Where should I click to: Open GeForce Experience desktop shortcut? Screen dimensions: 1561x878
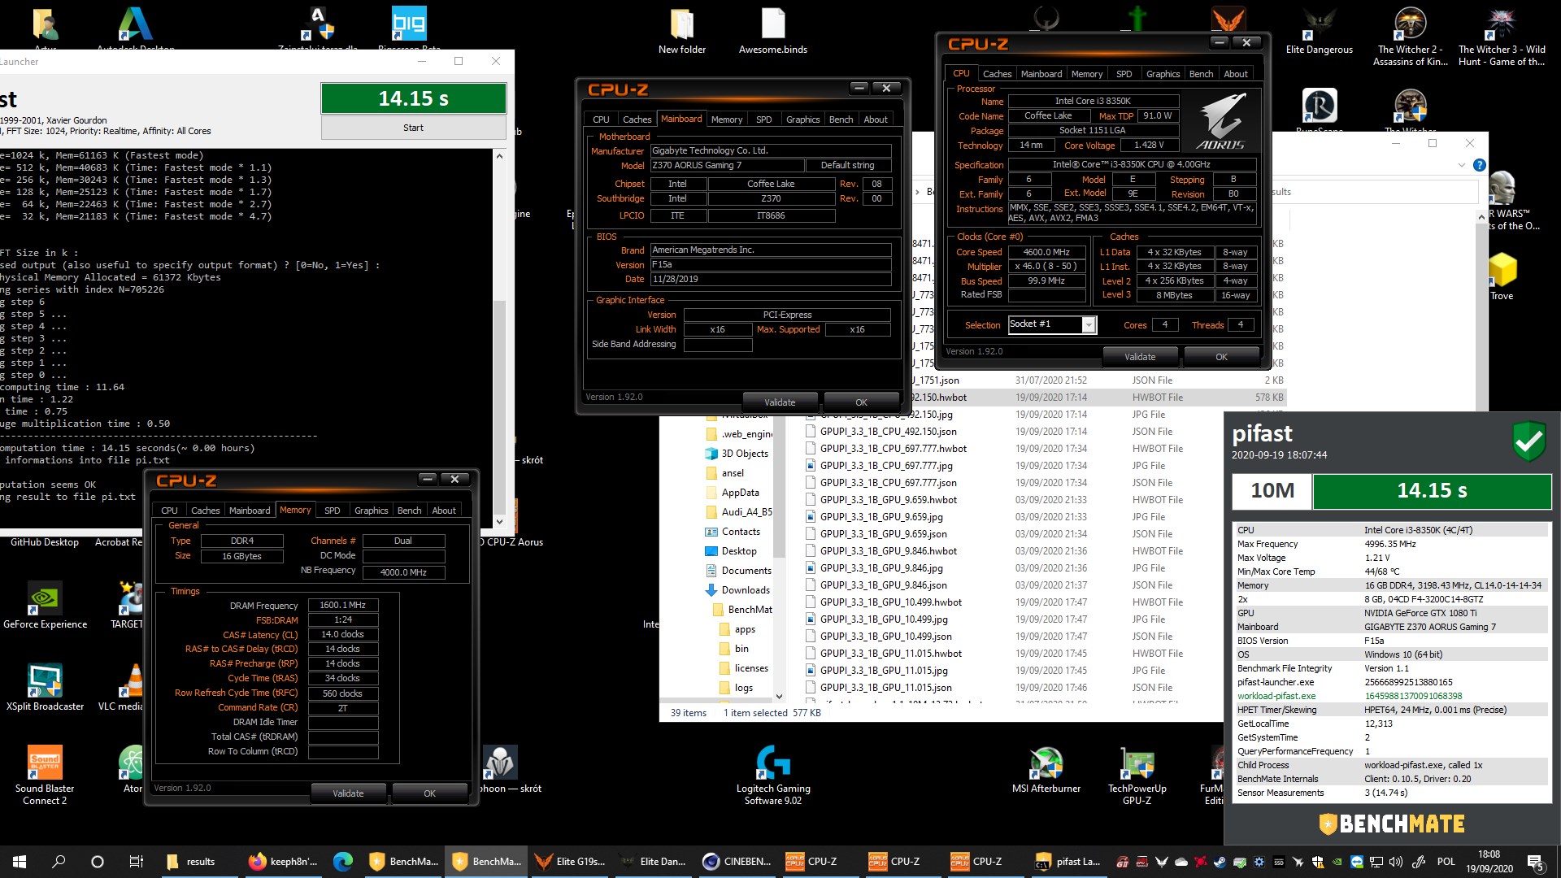pyautogui.click(x=45, y=606)
